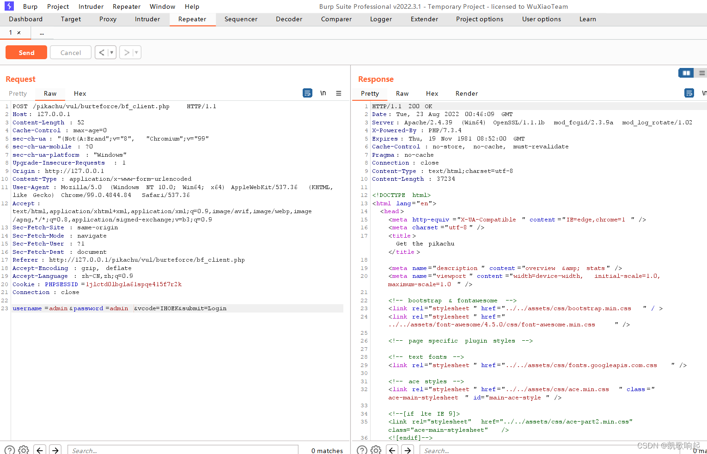Image resolution: width=707 pixels, height=454 pixels.
Task: Click the Content-Length 37234 response header
Action: coord(414,179)
